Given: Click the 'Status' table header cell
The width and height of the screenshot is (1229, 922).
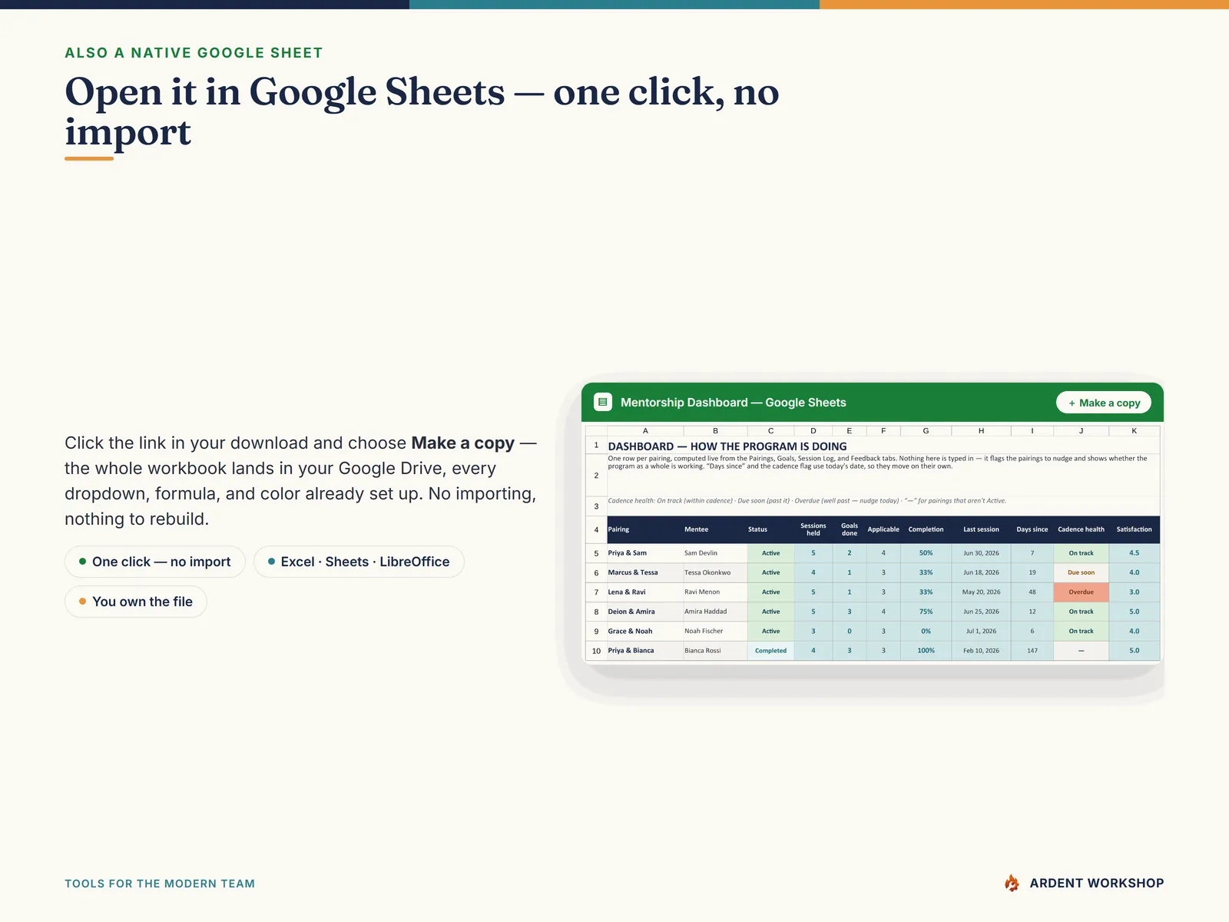Looking at the screenshot, I should (x=770, y=529).
